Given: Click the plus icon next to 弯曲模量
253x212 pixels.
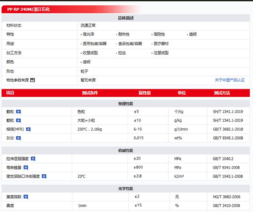Looking at the screenshot, I should (26, 168).
